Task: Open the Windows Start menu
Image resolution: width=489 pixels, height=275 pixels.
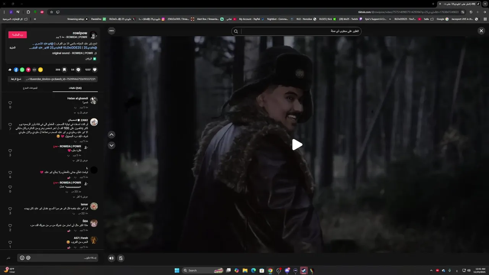Action: (177, 270)
